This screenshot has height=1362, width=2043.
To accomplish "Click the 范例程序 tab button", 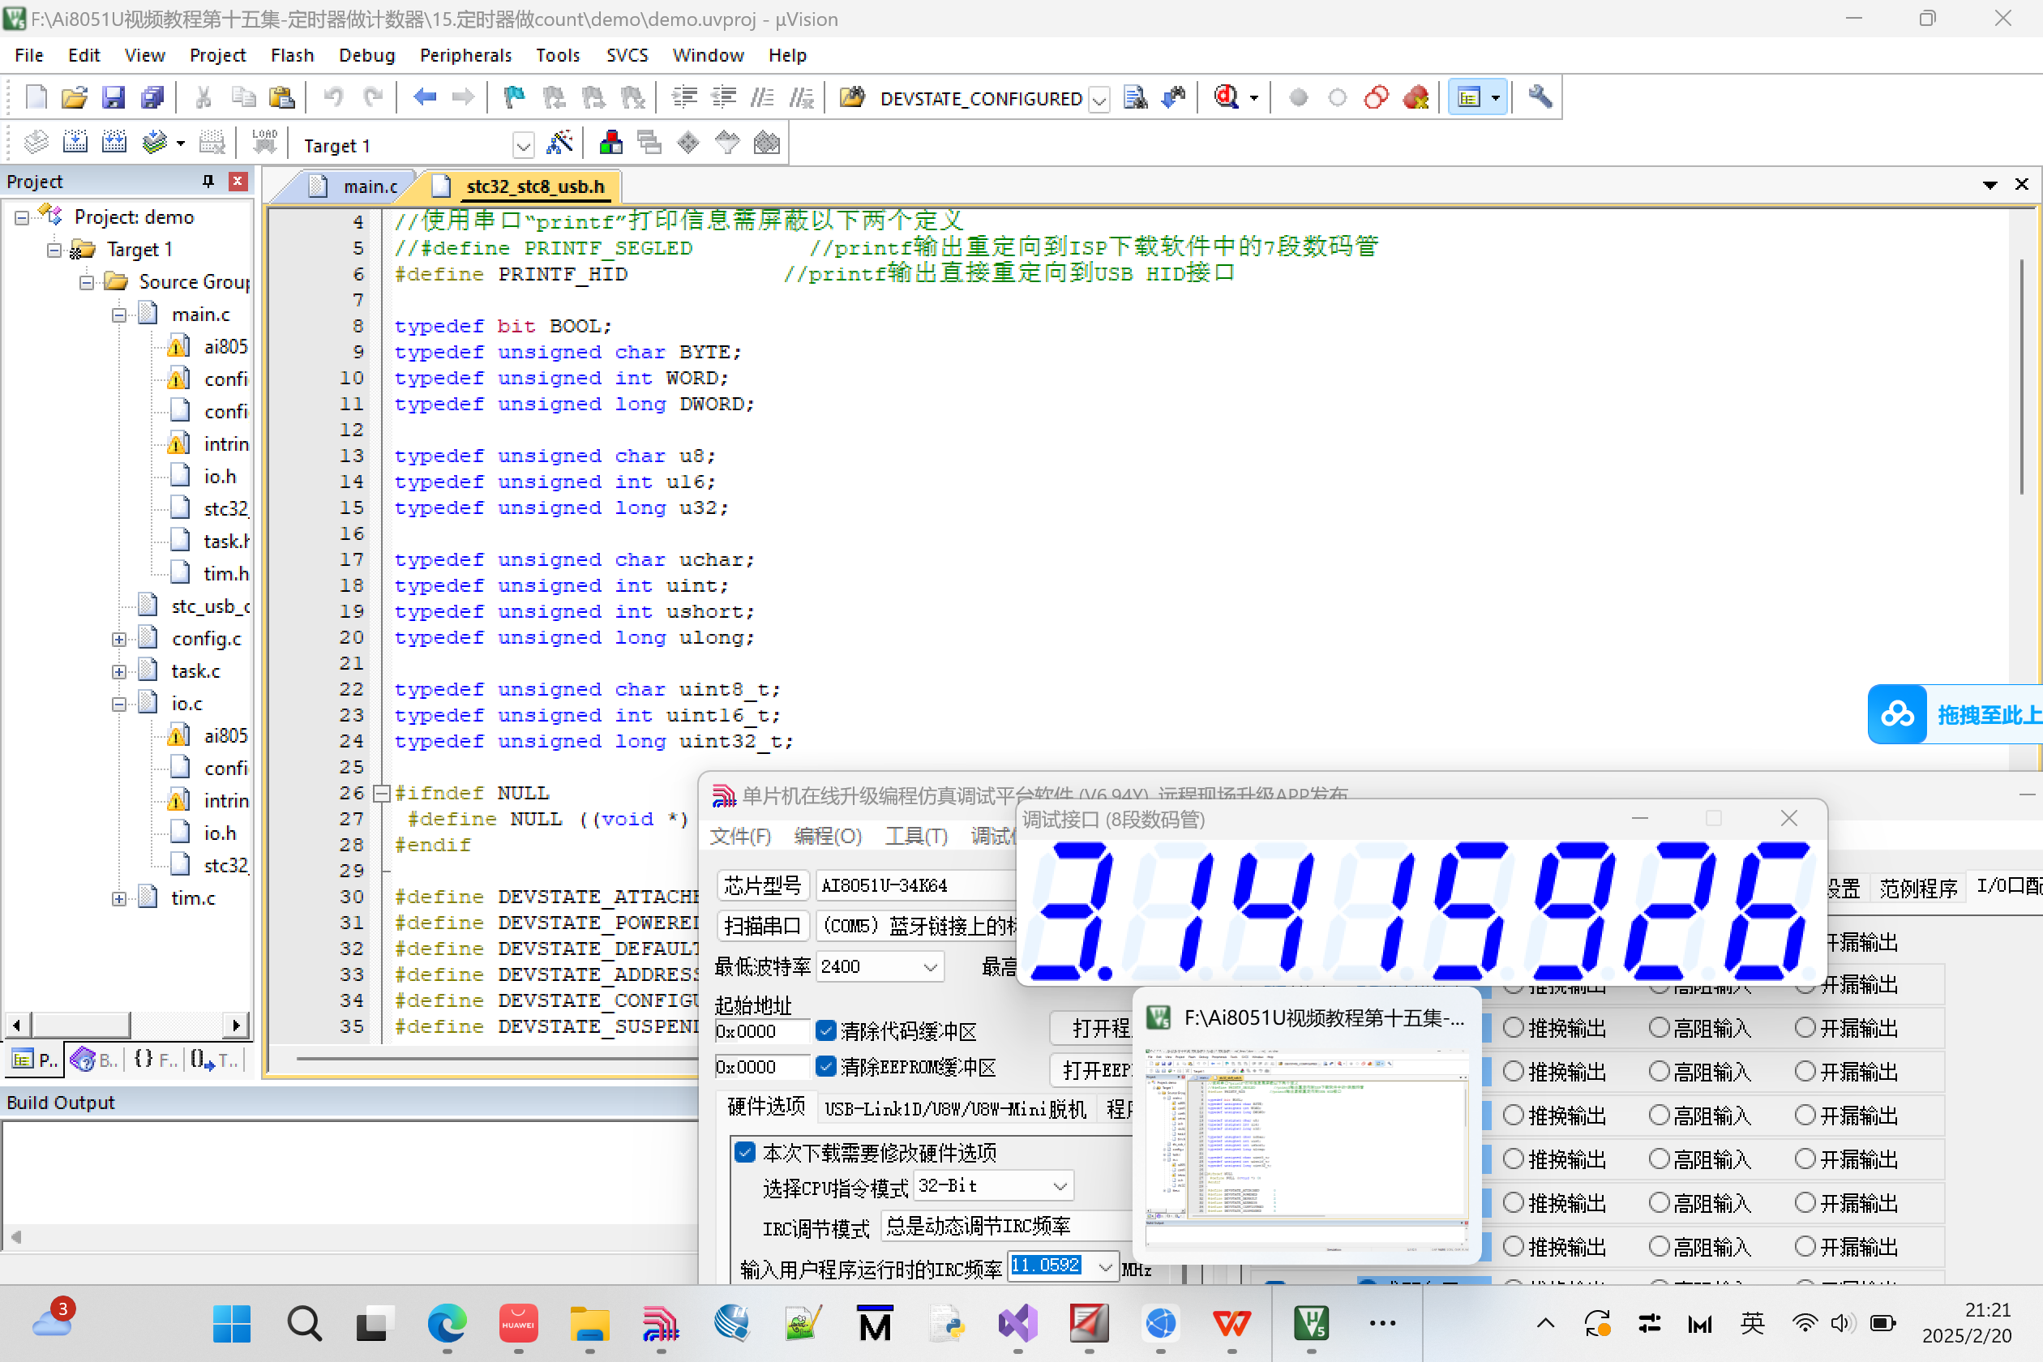I will click(1918, 888).
